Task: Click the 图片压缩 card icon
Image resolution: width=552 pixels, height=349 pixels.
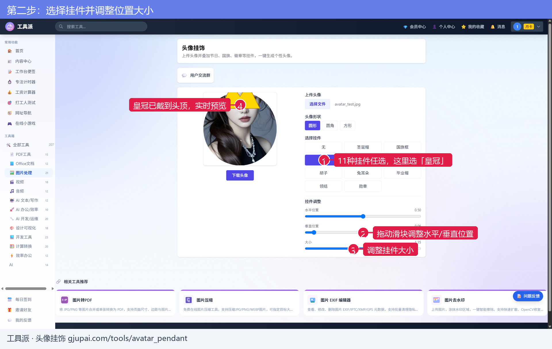Action: (x=188, y=300)
